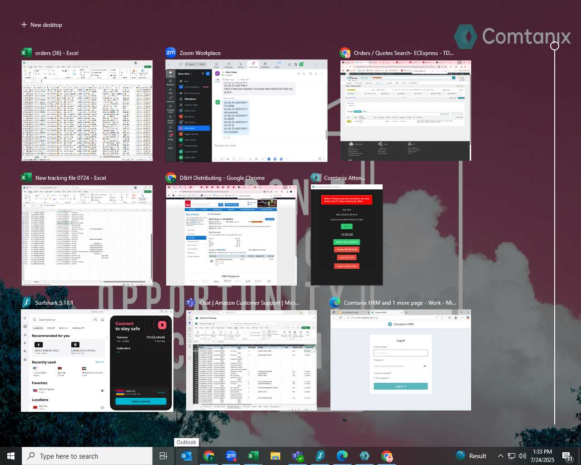Open Microsoft Teams from the taskbar
Viewport: 581px width, 465px height.
click(298, 456)
